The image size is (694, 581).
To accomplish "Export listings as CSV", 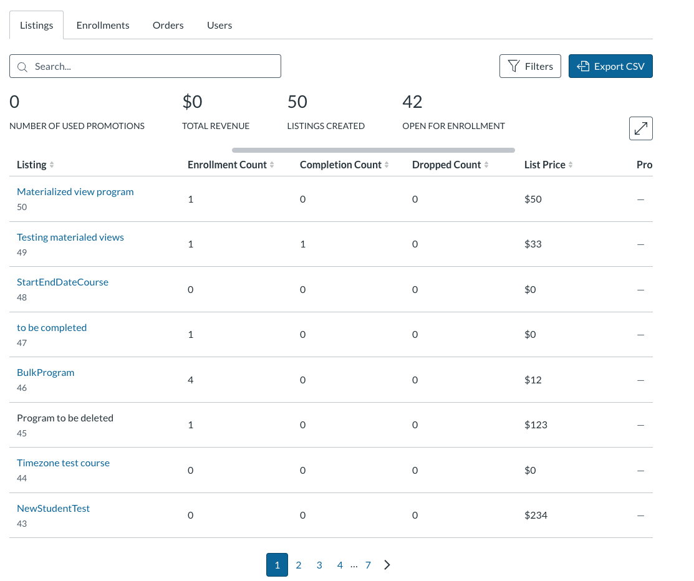I will (x=610, y=66).
